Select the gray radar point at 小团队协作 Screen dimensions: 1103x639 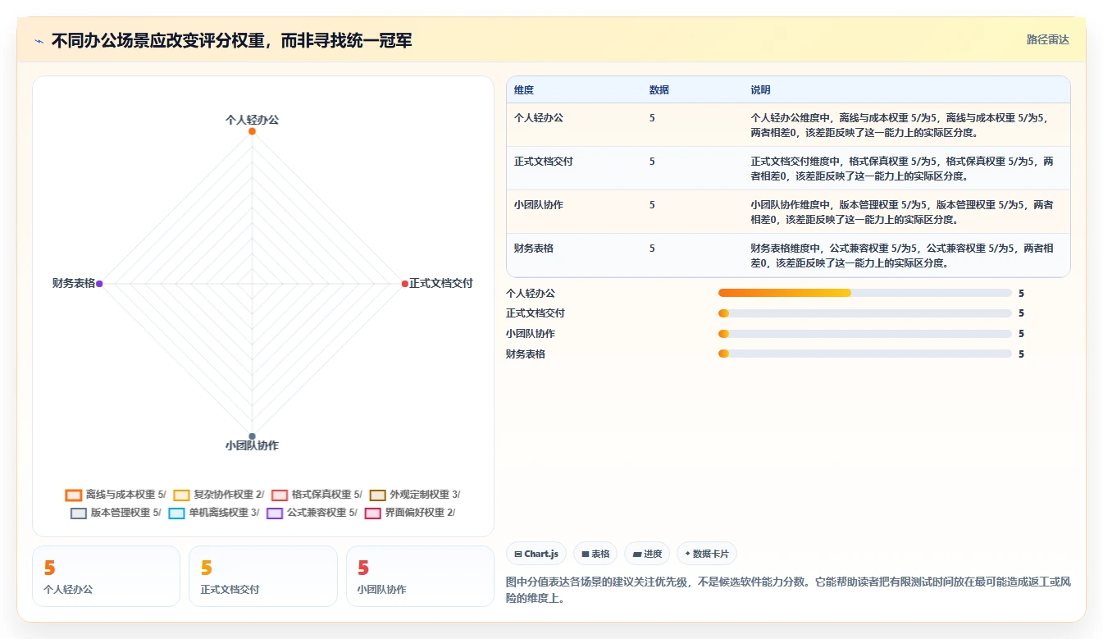[x=252, y=436]
